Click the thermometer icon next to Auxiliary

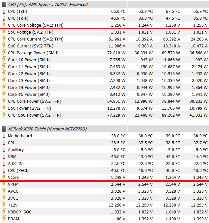4,150
